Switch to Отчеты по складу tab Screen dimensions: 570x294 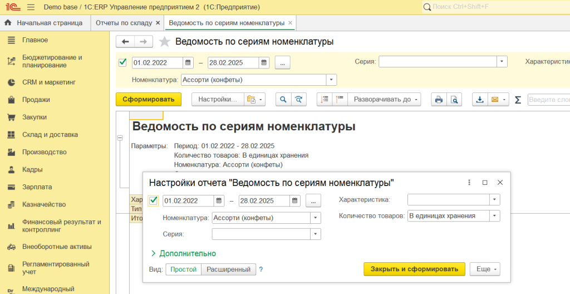pyautogui.click(x=124, y=23)
